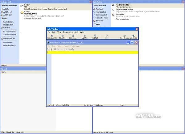The image size is (185, 134).
Task: Click the Open file icon in the editor toolbar
Action: 51,49
